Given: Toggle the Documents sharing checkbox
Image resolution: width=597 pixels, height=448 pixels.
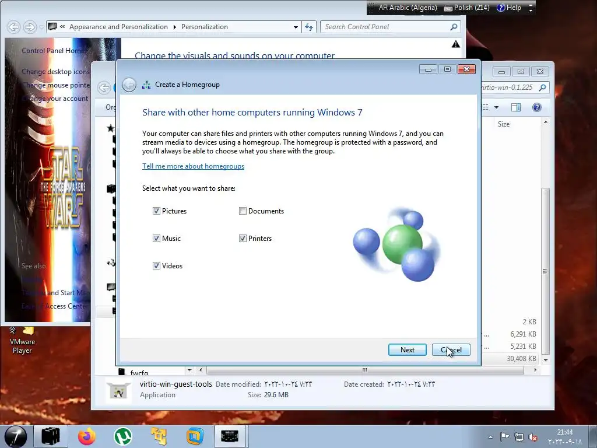Looking at the screenshot, I should [x=243, y=211].
